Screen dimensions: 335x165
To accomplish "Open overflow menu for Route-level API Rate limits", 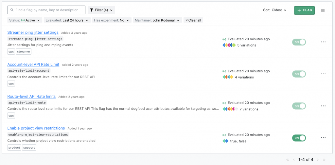I will pyautogui.click(x=323, y=106).
